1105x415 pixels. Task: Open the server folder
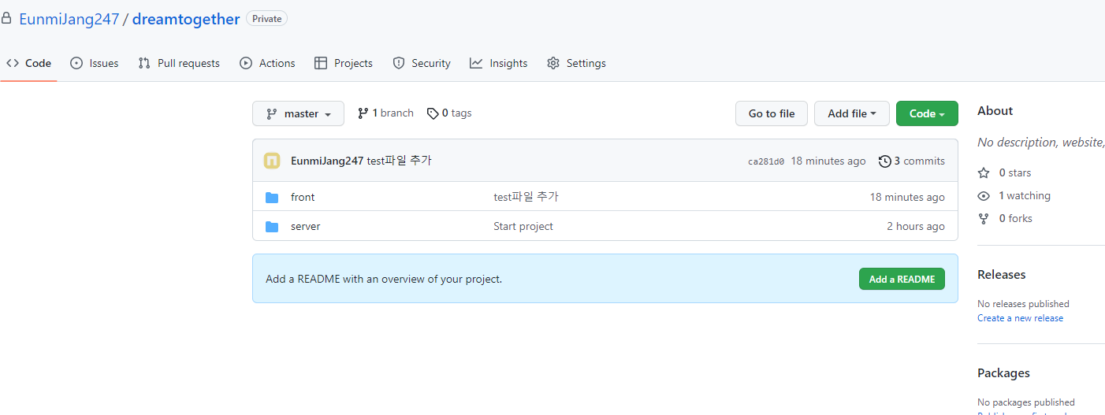(306, 226)
